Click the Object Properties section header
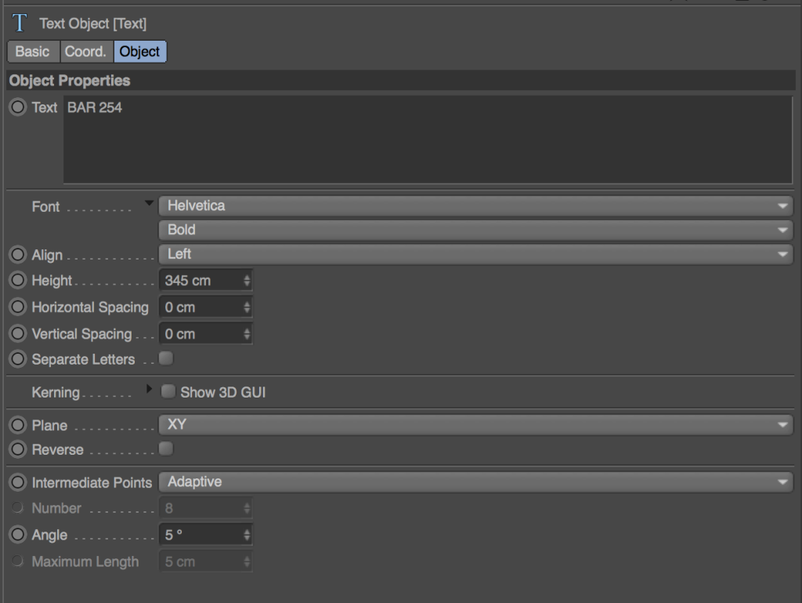 (401, 80)
